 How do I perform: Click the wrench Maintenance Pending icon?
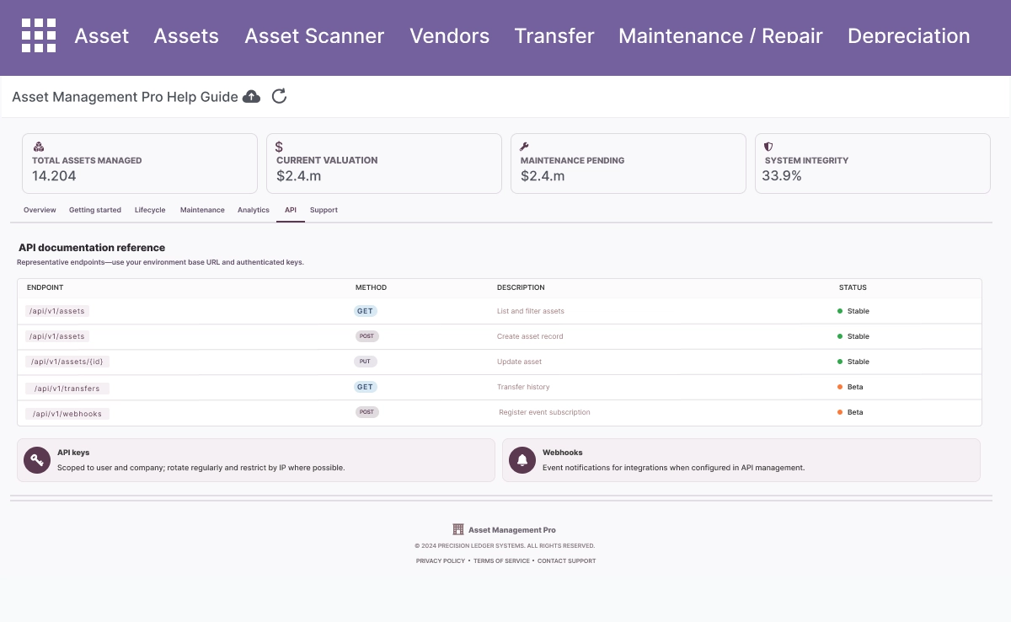tap(524, 147)
